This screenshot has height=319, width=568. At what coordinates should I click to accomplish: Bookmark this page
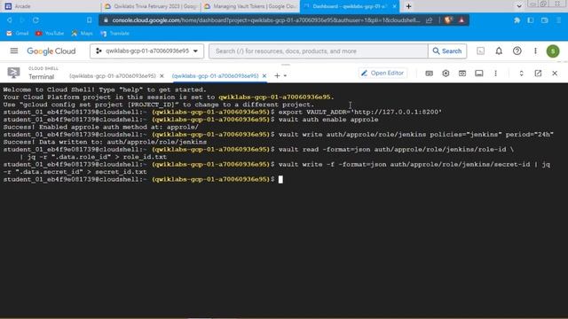coord(89,20)
